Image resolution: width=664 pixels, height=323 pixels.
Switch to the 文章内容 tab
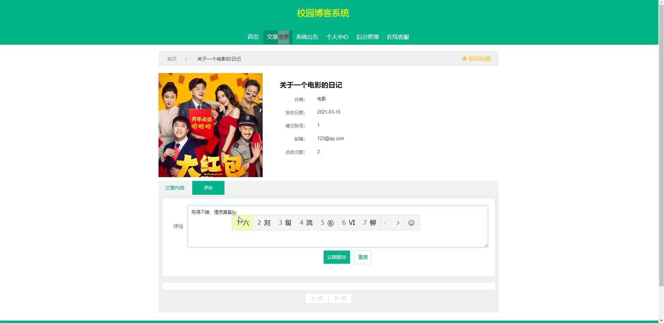pos(175,188)
